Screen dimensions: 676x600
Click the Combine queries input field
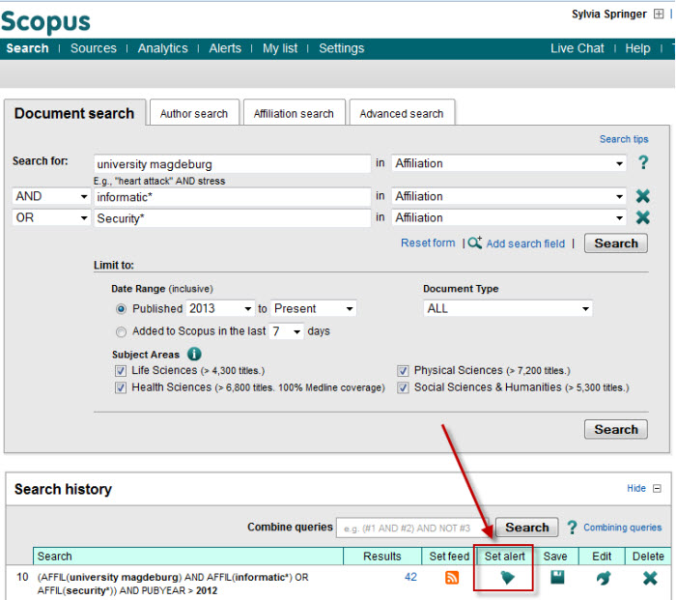[413, 528]
